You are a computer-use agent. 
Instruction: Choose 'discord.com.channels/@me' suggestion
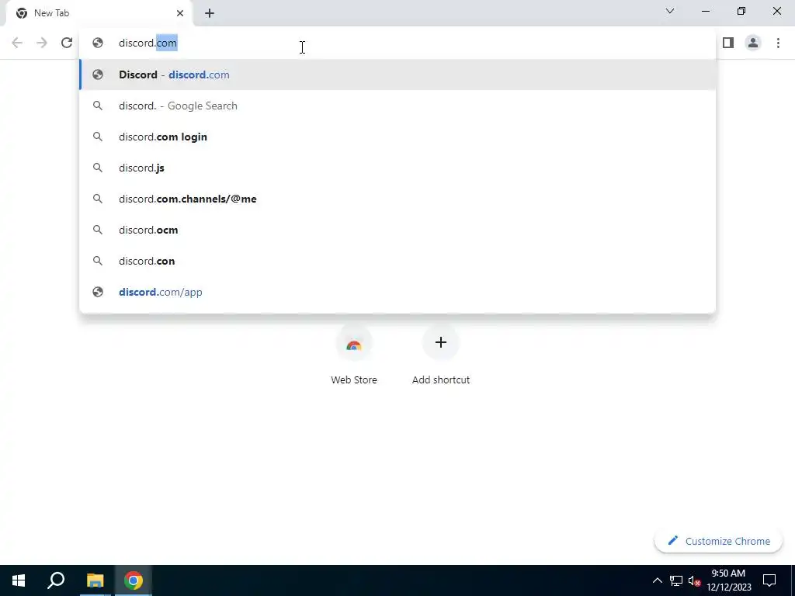coord(397,199)
